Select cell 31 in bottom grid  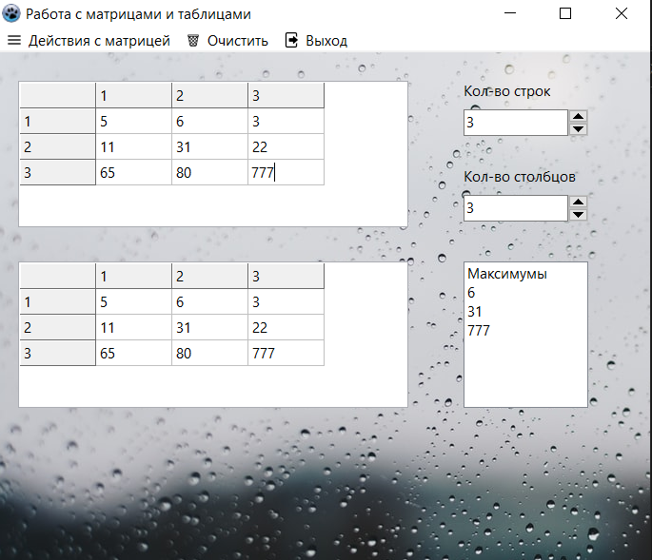click(x=209, y=327)
